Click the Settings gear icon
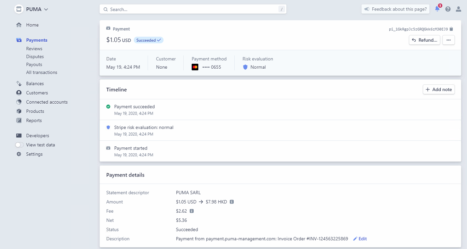 (x=19, y=154)
